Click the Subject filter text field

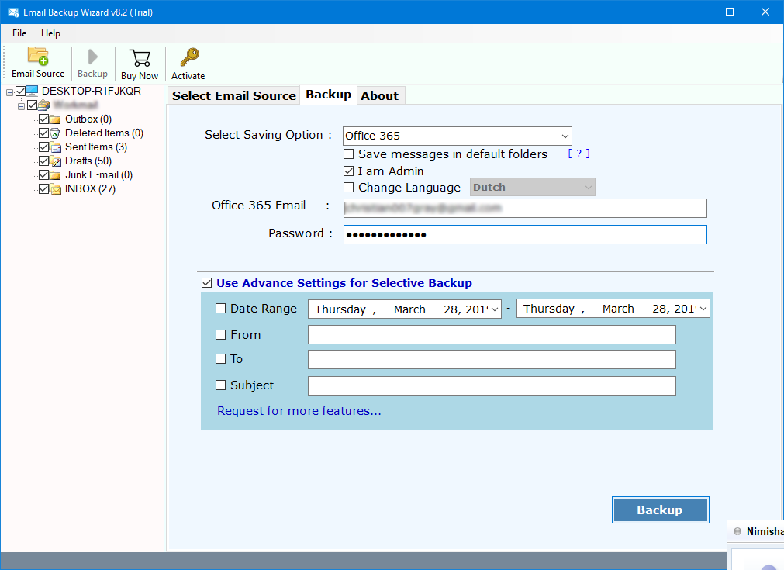tap(492, 385)
